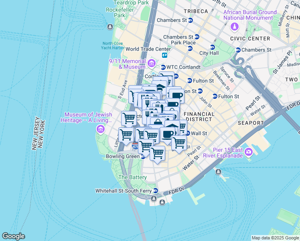Click the North Cove Yacht Harbor label
This screenshot has width=300, height=241.
[x=113, y=46]
